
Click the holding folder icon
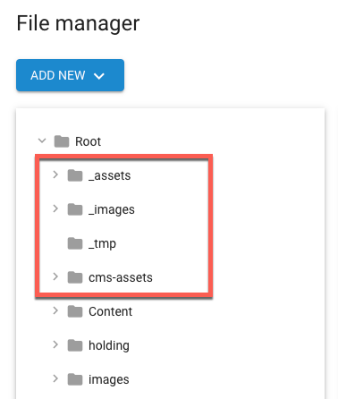[75, 345]
